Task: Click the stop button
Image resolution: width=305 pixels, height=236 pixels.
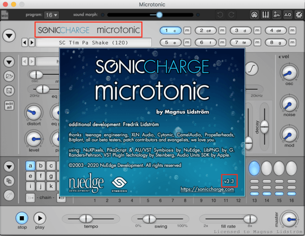Action: [22, 218]
